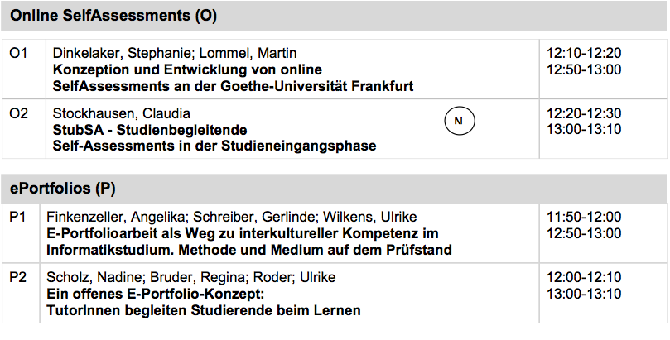670x340 pixels.
Task: Click the authors Finkenzeller, Schreiber, Wilkens line
Action: point(231,217)
